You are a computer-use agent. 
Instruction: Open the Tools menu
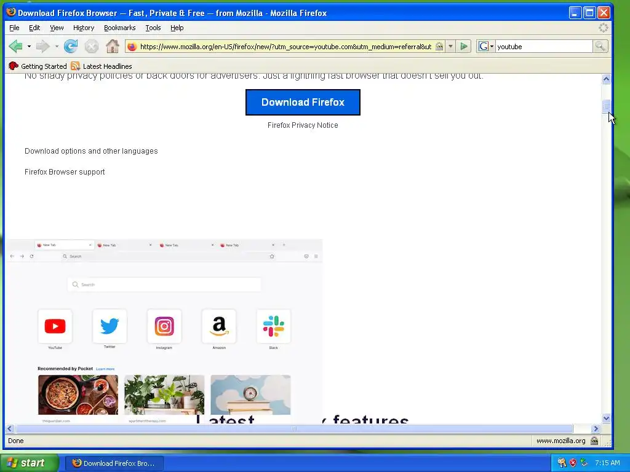tap(153, 28)
